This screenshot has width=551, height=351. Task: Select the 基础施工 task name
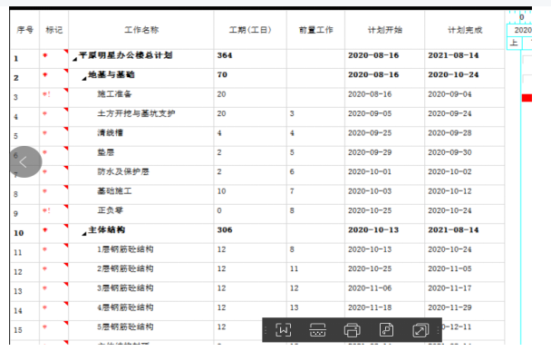coord(114,191)
